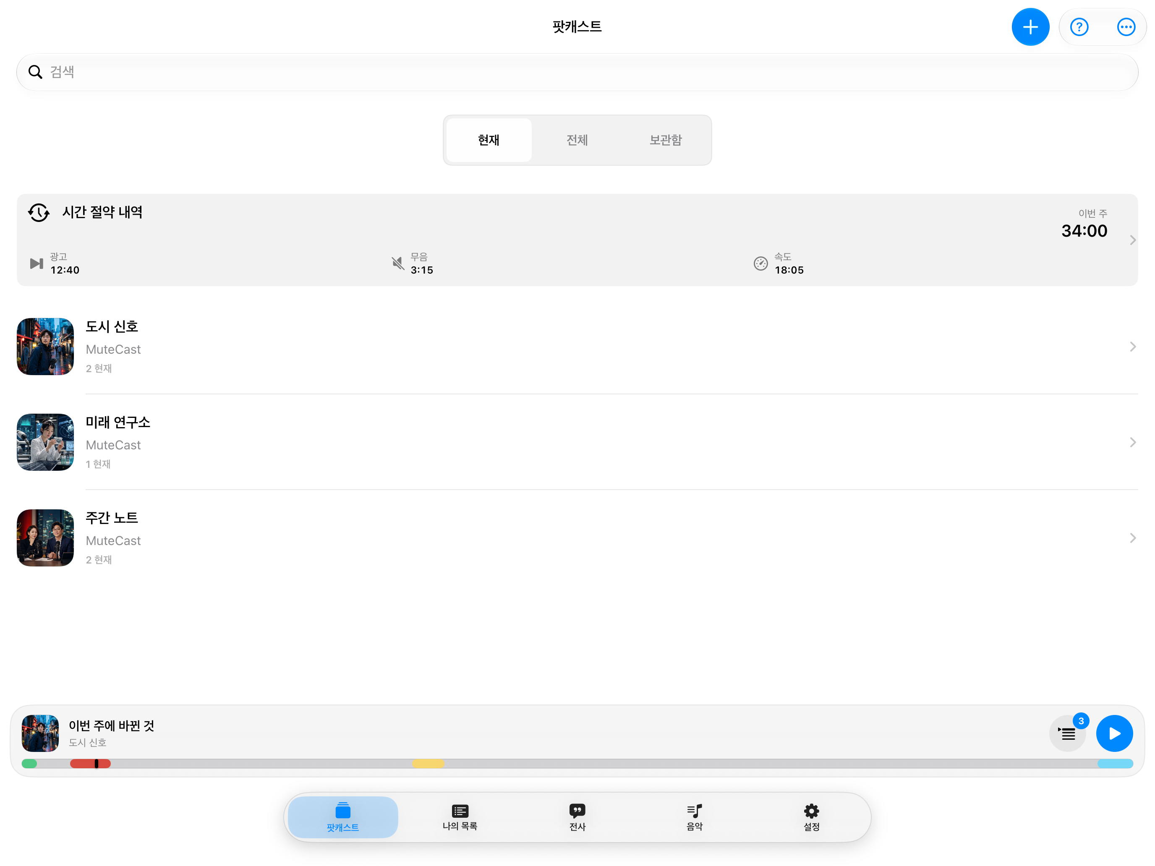Open 미래 연구소 podcast artwork
This screenshot has width=1155, height=866.
point(45,442)
